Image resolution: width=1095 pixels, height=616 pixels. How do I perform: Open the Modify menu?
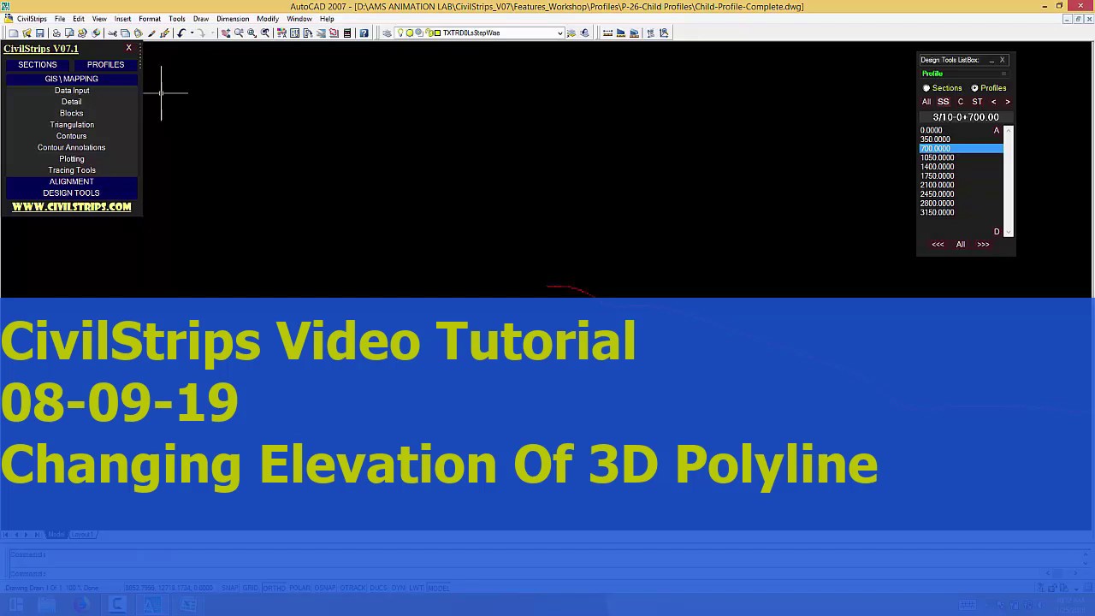(x=268, y=19)
